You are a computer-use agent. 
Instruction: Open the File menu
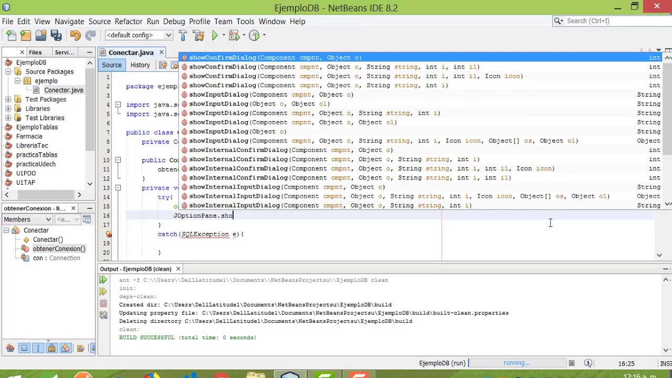tap(7, 21)
